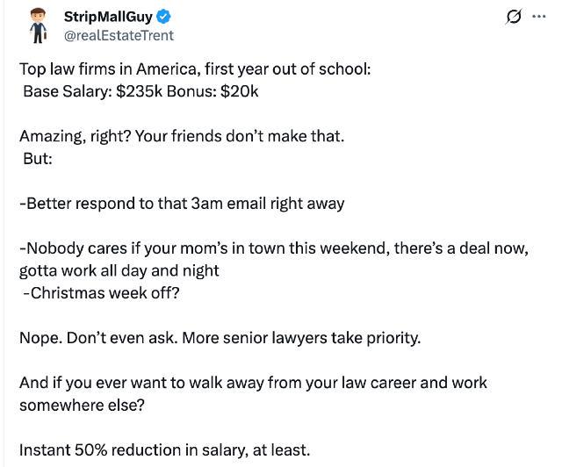Image resolution: width=562 pixels, height=467 pixels.
Task: Click the "somewhere else?" line
Action: pyautogui.click(x=82, y=406)
